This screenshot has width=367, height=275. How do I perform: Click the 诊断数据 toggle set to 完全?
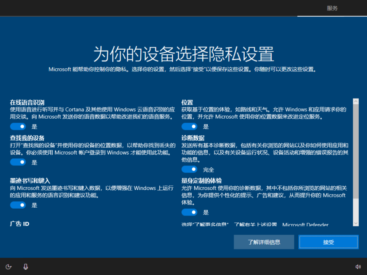pos(189,169)
